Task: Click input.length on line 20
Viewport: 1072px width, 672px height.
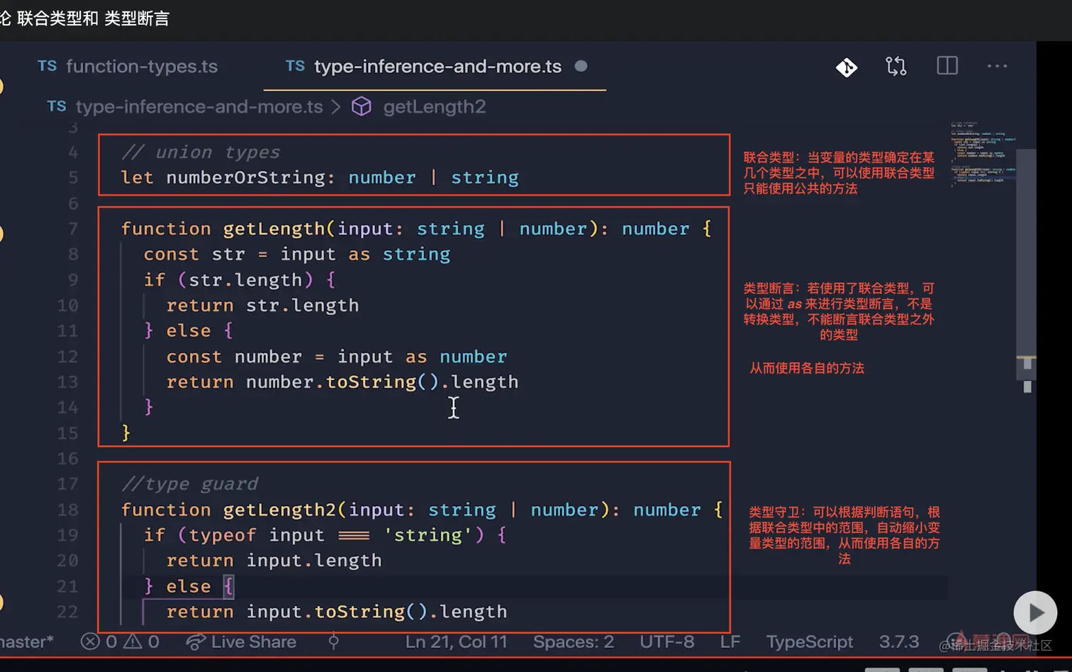Action: pyautogui.click(x=314, y=561)
